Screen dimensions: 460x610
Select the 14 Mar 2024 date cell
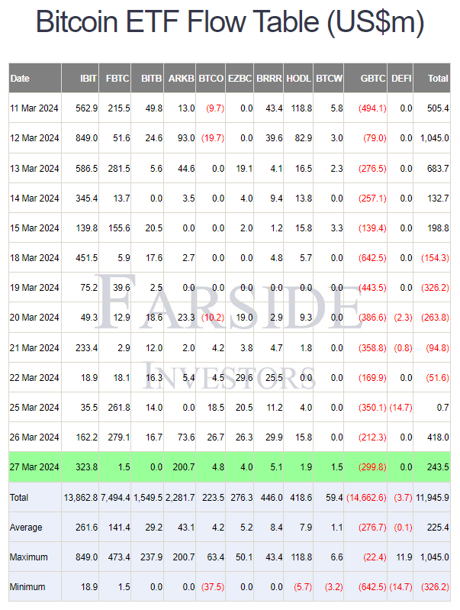click(34, 198)
